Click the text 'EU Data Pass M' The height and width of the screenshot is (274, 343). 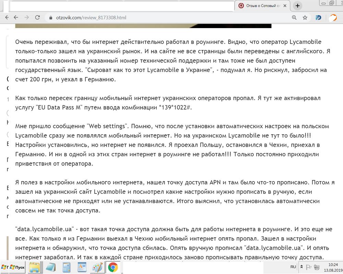pos(59,108)
